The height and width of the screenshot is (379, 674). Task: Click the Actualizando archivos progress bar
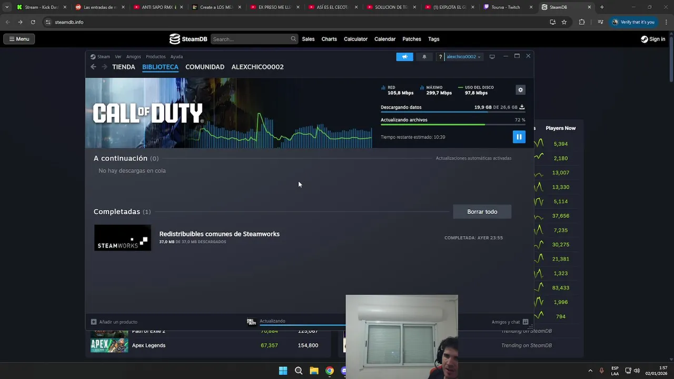[453, 125]
